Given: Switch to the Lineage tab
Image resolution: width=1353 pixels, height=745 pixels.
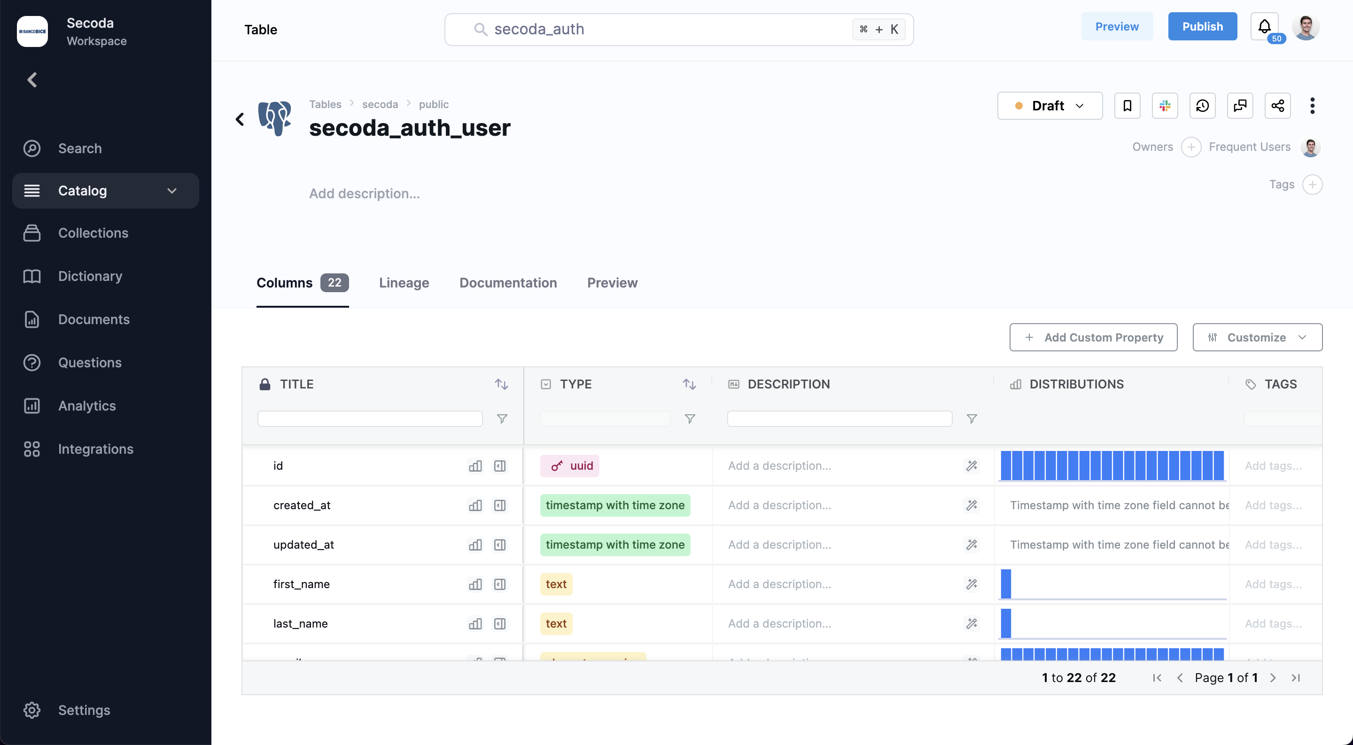Looking at the screenshot, I should [x=404, y=282].
